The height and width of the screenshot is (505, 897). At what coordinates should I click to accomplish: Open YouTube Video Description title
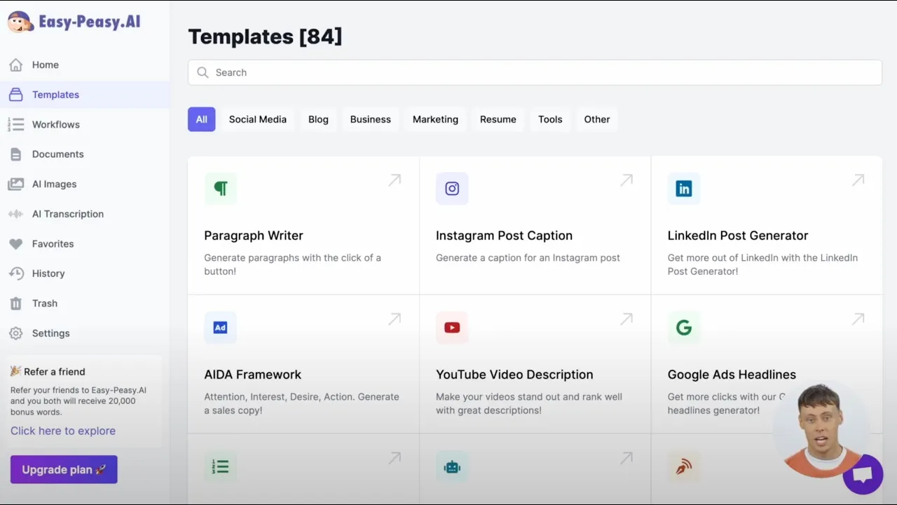514,375
